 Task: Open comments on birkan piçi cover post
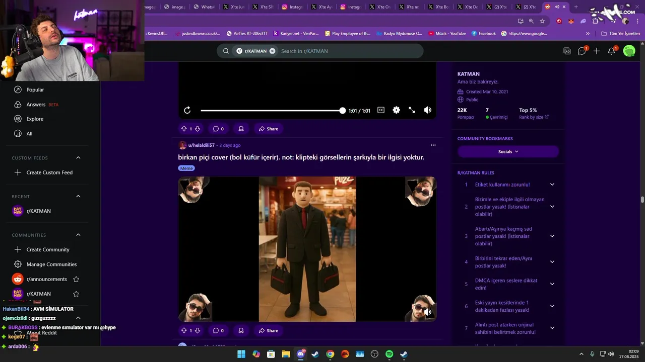218,330
